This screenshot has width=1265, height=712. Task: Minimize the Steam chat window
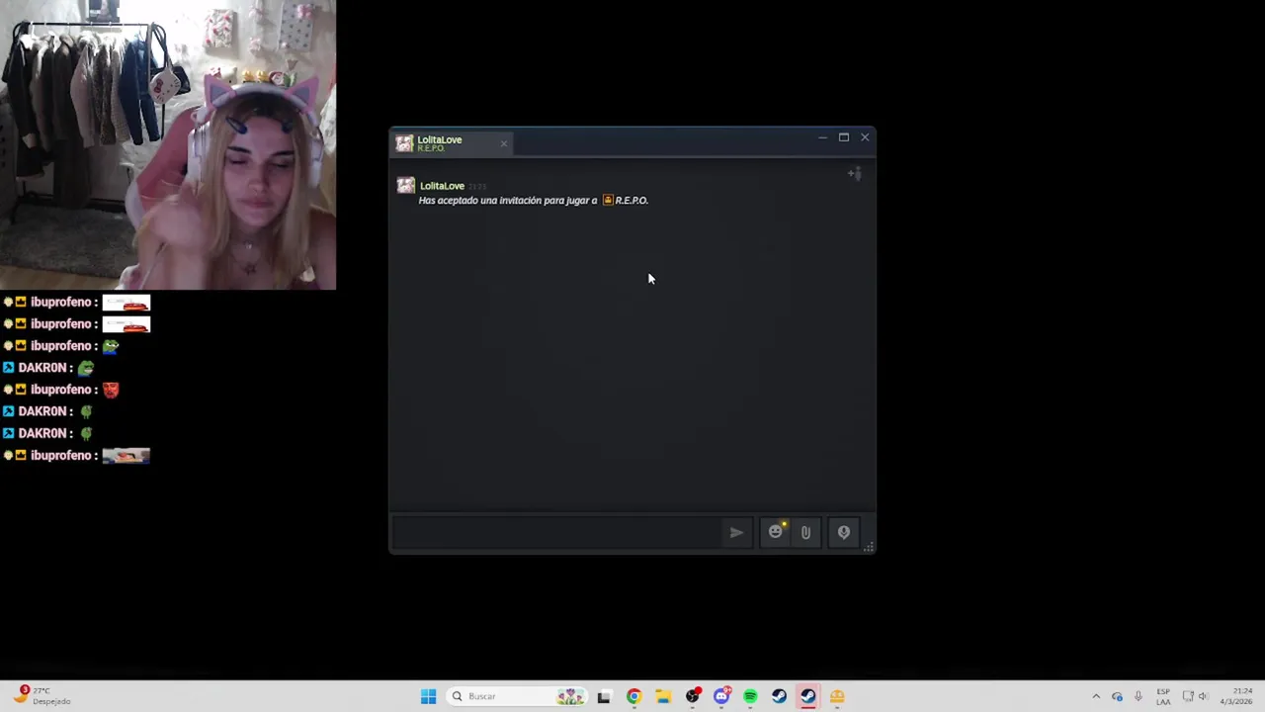[x=822, y=137]
